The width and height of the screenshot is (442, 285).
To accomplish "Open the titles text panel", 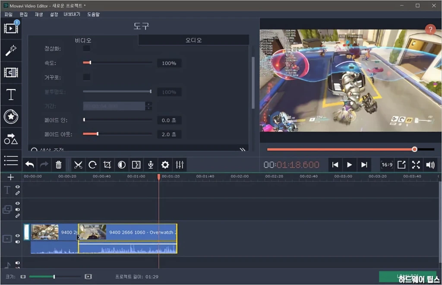I will [x=11, y=94].
